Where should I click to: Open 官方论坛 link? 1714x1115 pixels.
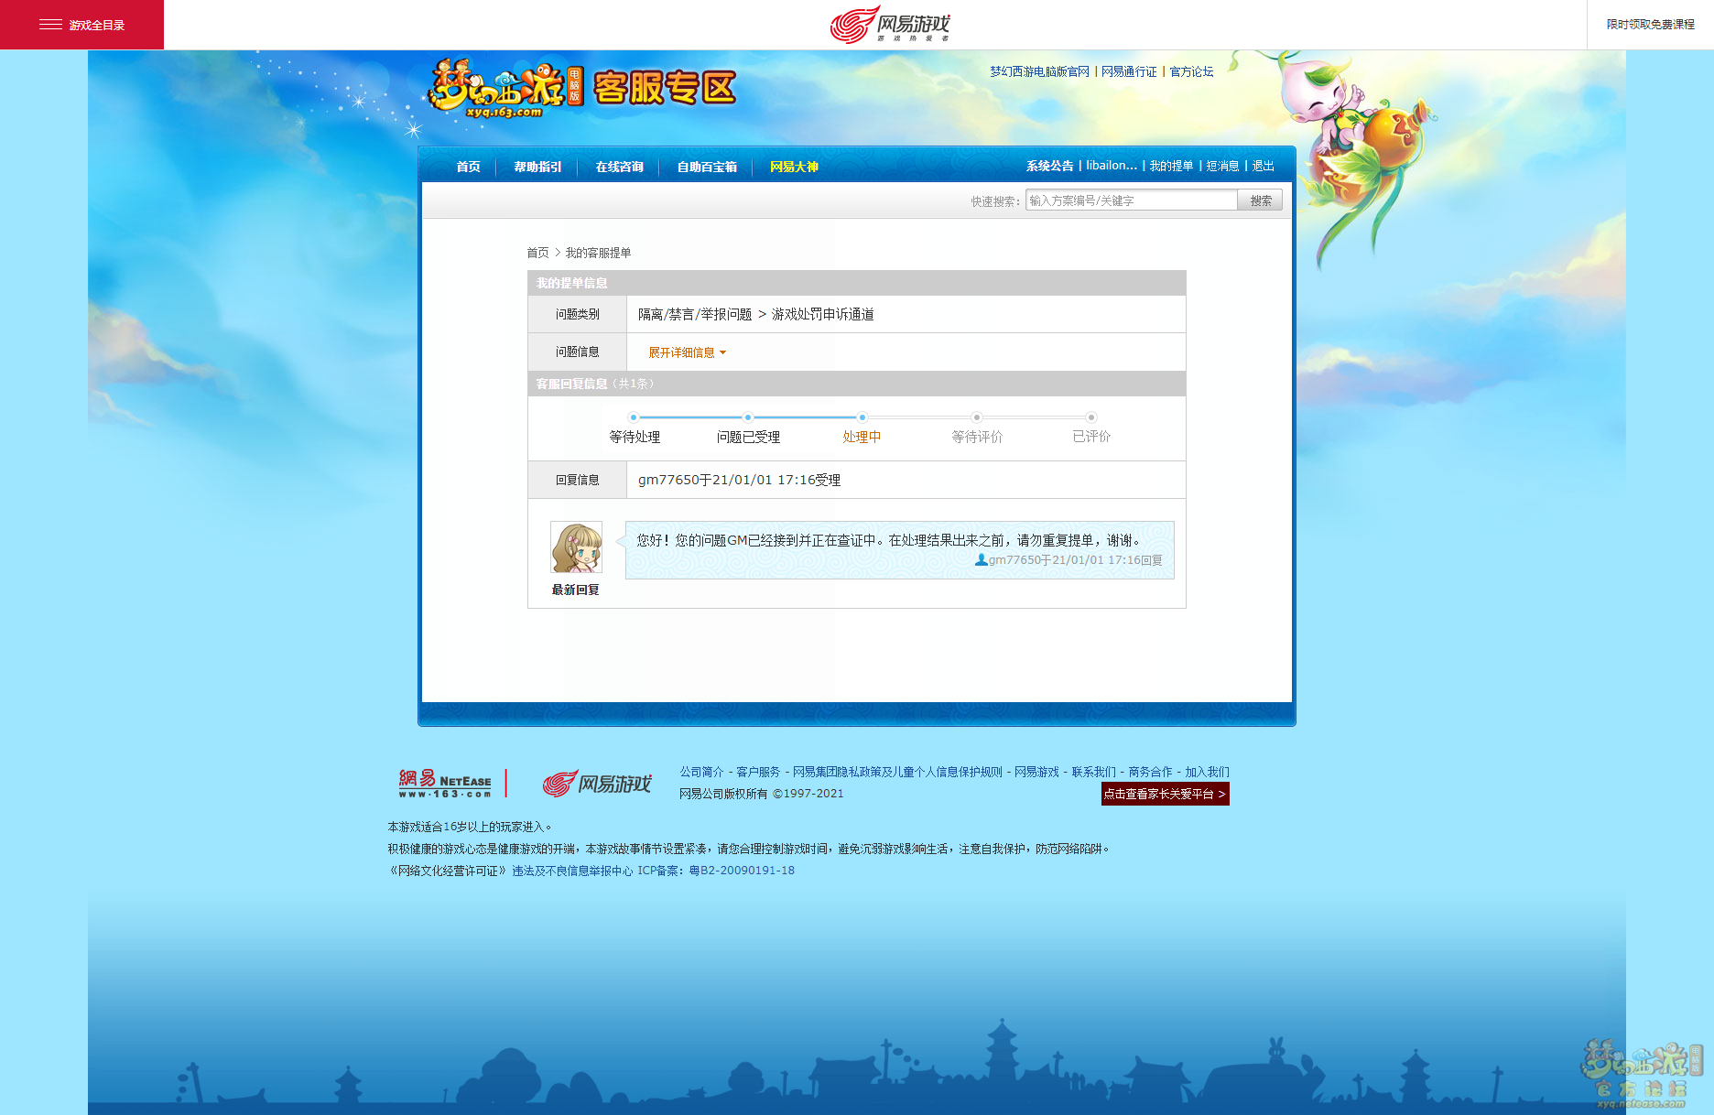click(1191, 71)
